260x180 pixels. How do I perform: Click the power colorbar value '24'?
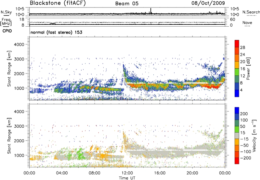coord(242,55)
